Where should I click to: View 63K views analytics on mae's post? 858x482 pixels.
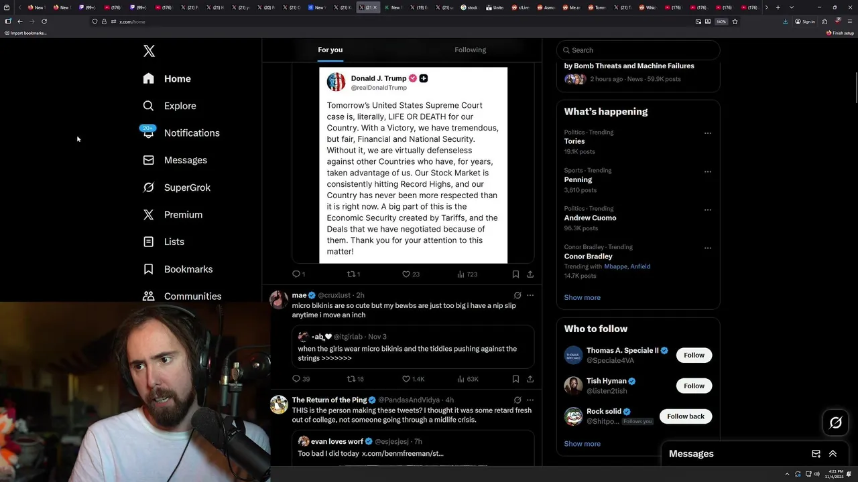(x=467, y=379)
